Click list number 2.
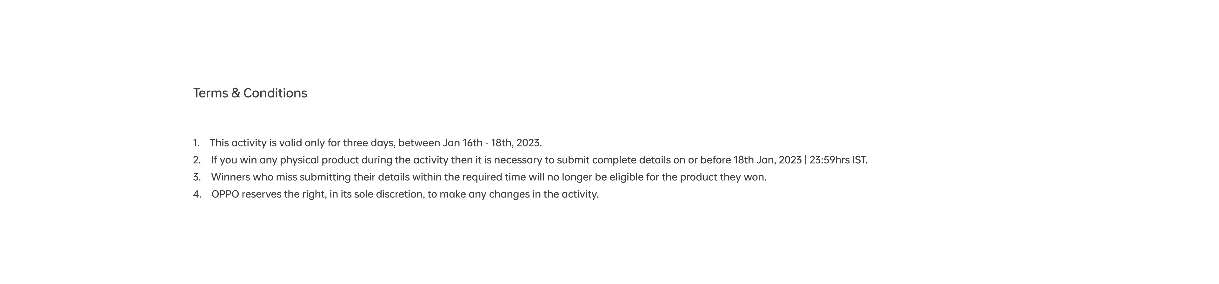 coord(197,160)
